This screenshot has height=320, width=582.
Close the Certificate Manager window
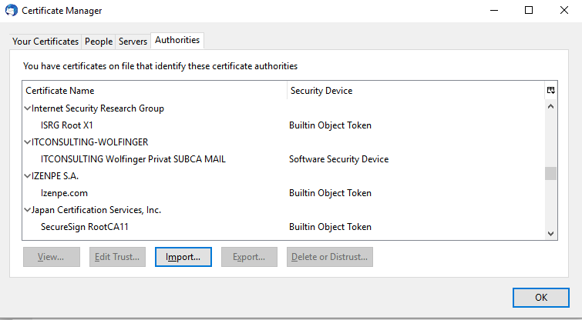[x=564, y=10]
